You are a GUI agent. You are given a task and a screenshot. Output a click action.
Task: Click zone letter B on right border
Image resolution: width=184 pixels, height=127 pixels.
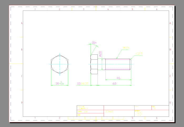(170, 50)
